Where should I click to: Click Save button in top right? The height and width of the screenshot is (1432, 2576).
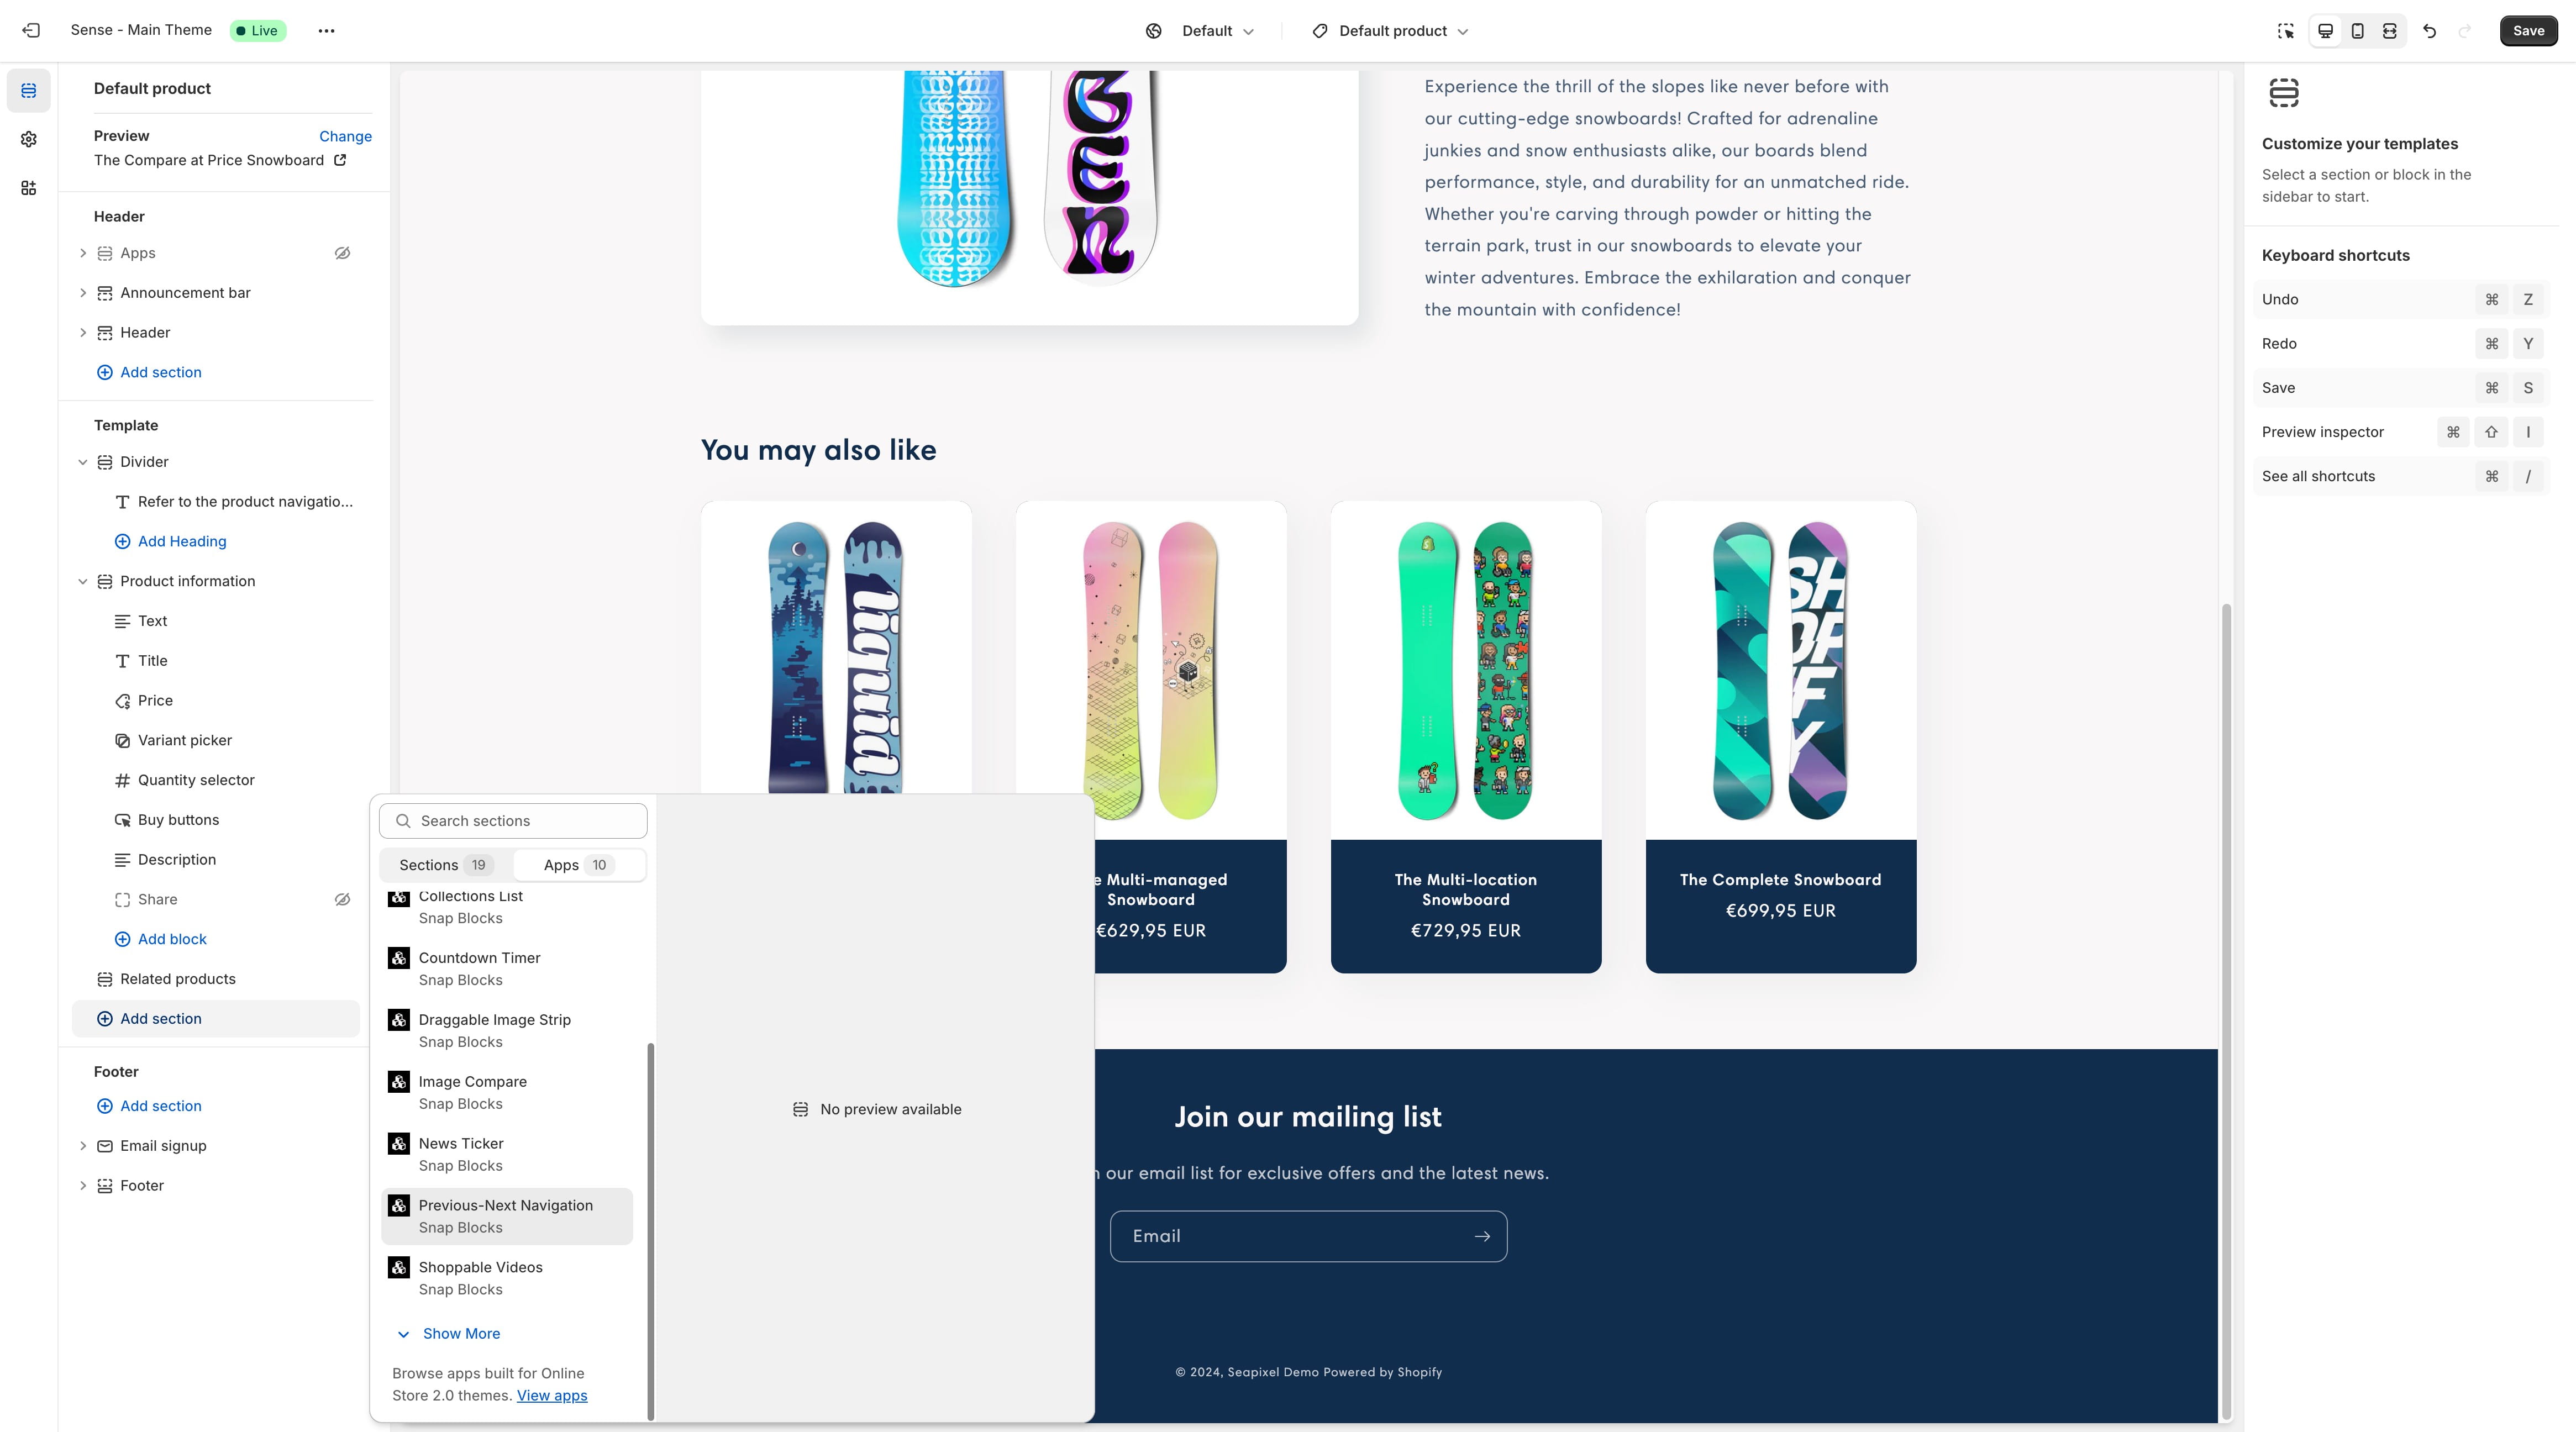2528,30
